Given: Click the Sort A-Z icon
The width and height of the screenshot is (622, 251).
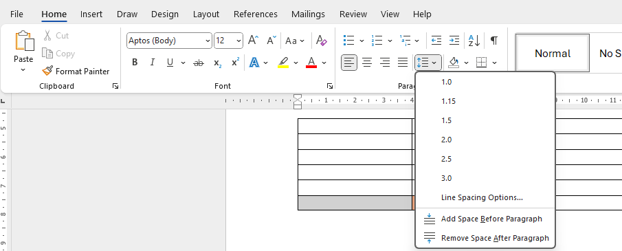Looking at the screenshot, I should pyautogui.click(x=474, y=41).
